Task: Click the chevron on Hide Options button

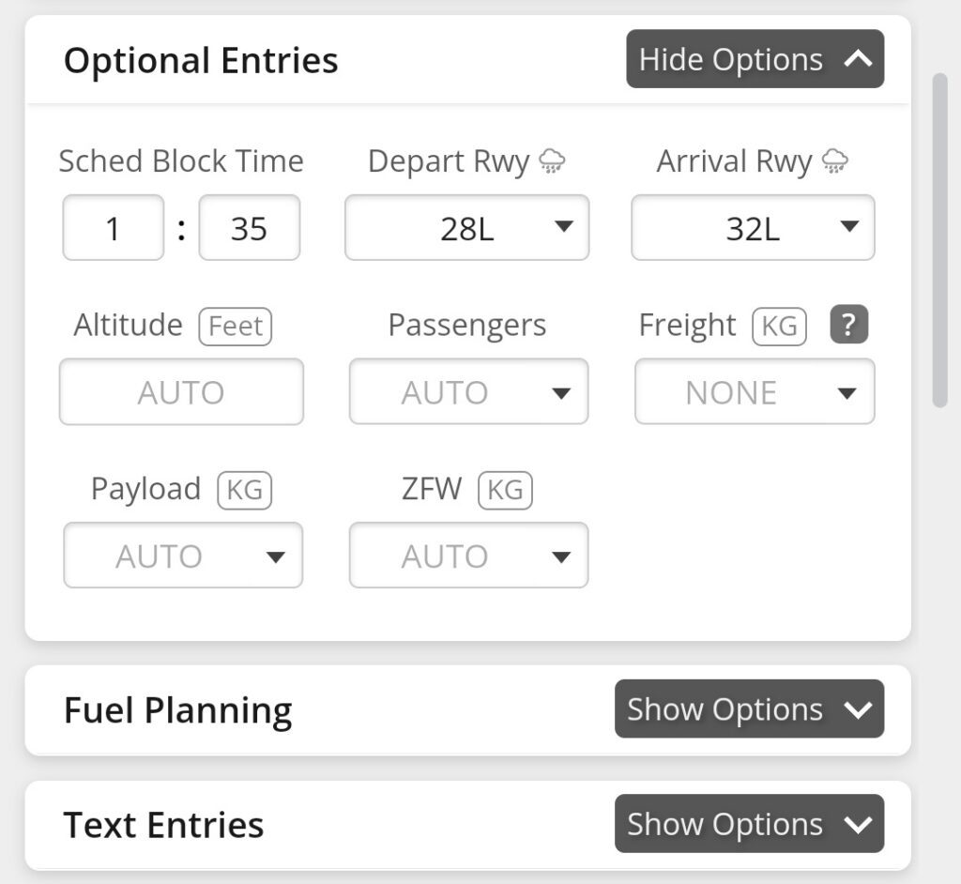Action: tap(858, 59)
